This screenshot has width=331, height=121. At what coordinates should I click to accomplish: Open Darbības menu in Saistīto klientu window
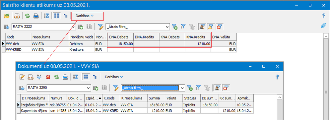85,16
